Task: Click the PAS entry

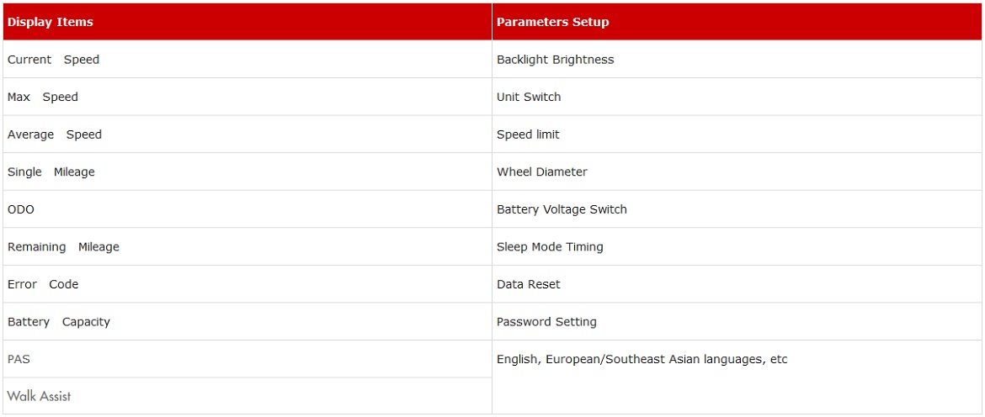Action: coord(248,359)
